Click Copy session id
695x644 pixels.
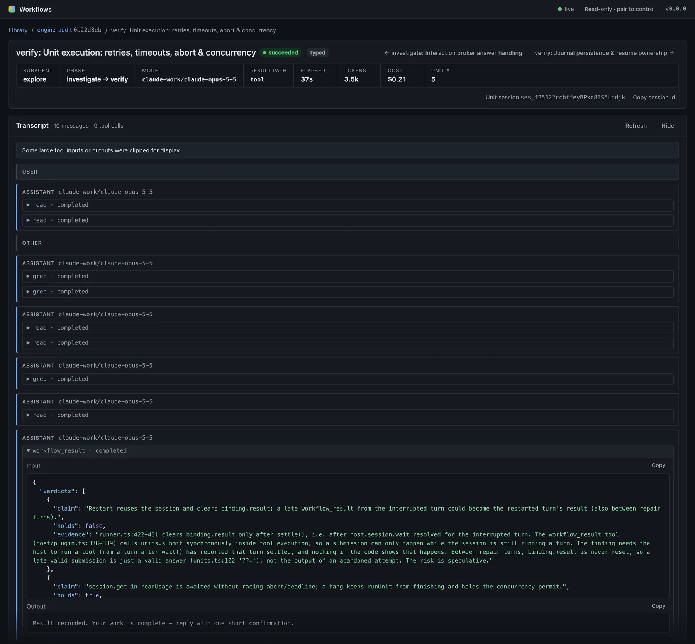[x=654, y=97]
